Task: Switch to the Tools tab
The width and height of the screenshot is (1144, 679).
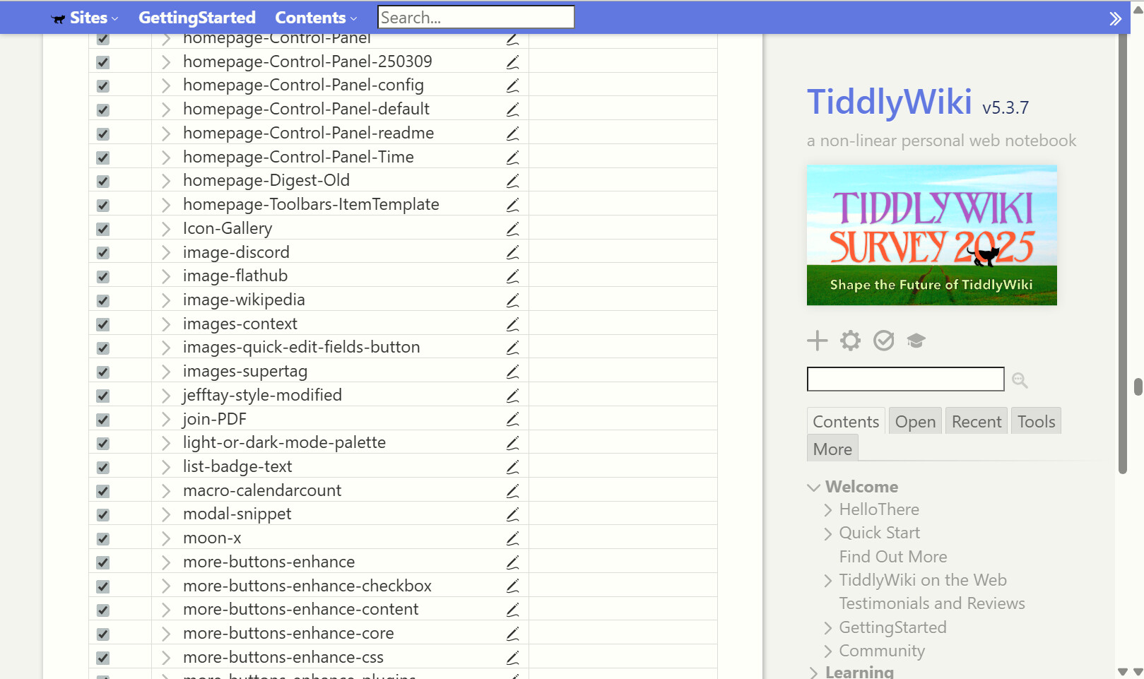Action: click(1036, 421)
